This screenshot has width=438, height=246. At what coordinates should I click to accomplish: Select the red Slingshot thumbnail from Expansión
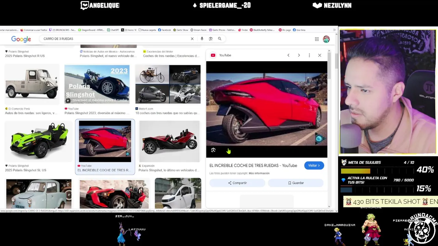pos(169,141)
